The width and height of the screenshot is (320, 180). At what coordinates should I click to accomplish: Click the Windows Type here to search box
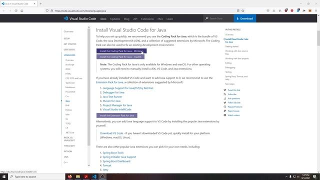point(36,176)
